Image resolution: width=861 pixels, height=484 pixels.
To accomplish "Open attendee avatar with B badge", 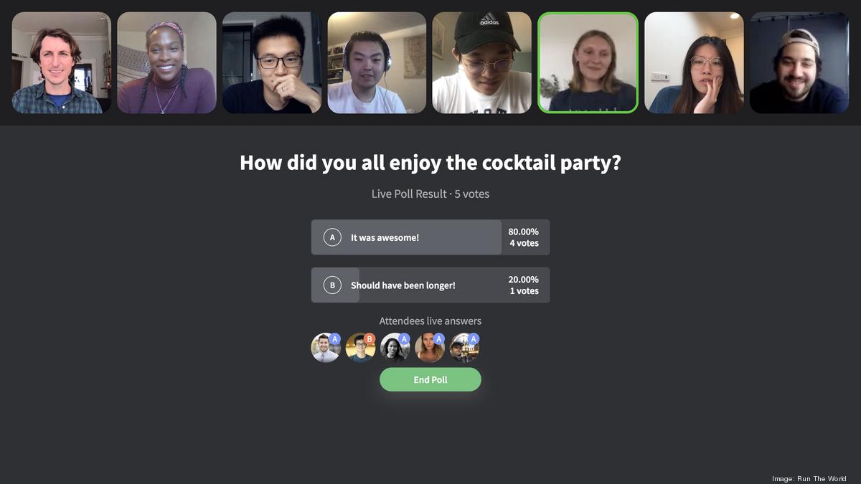I will point(361,347).
